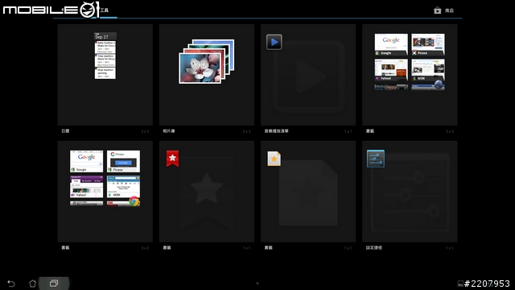Select the 工具 tab at top
515x290 pixels.
(105, 10)
